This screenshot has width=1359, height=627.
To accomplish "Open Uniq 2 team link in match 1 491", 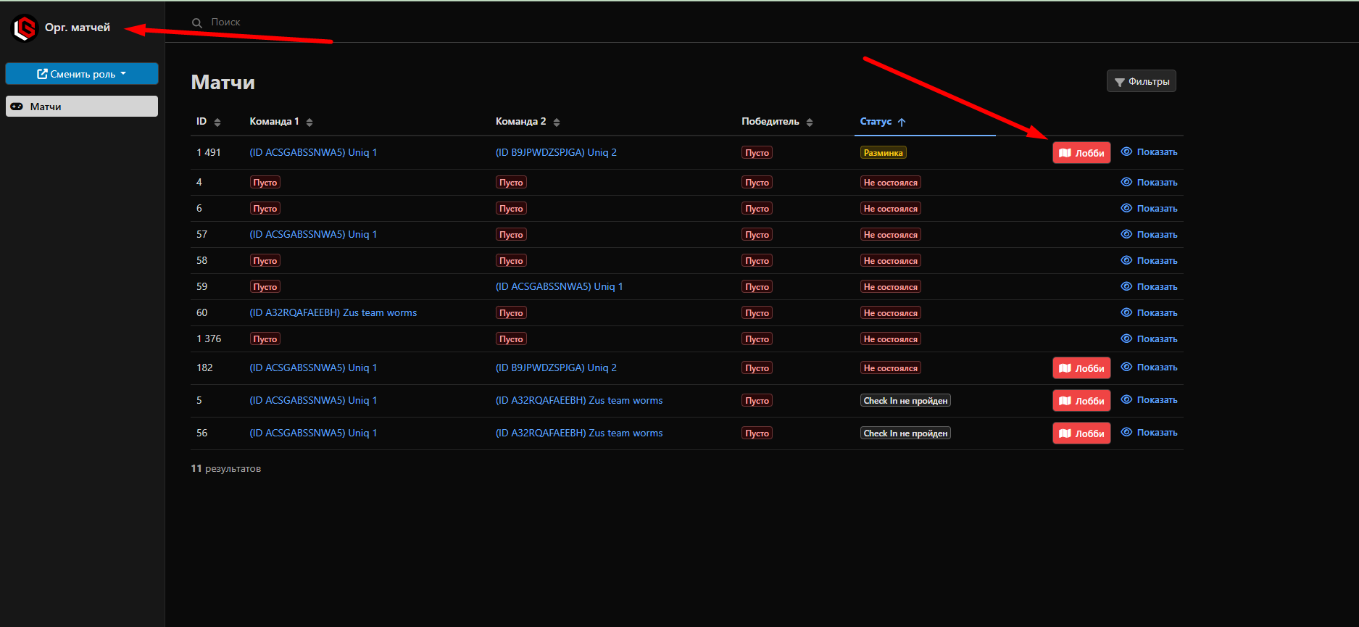I will [x=556, y=153].
